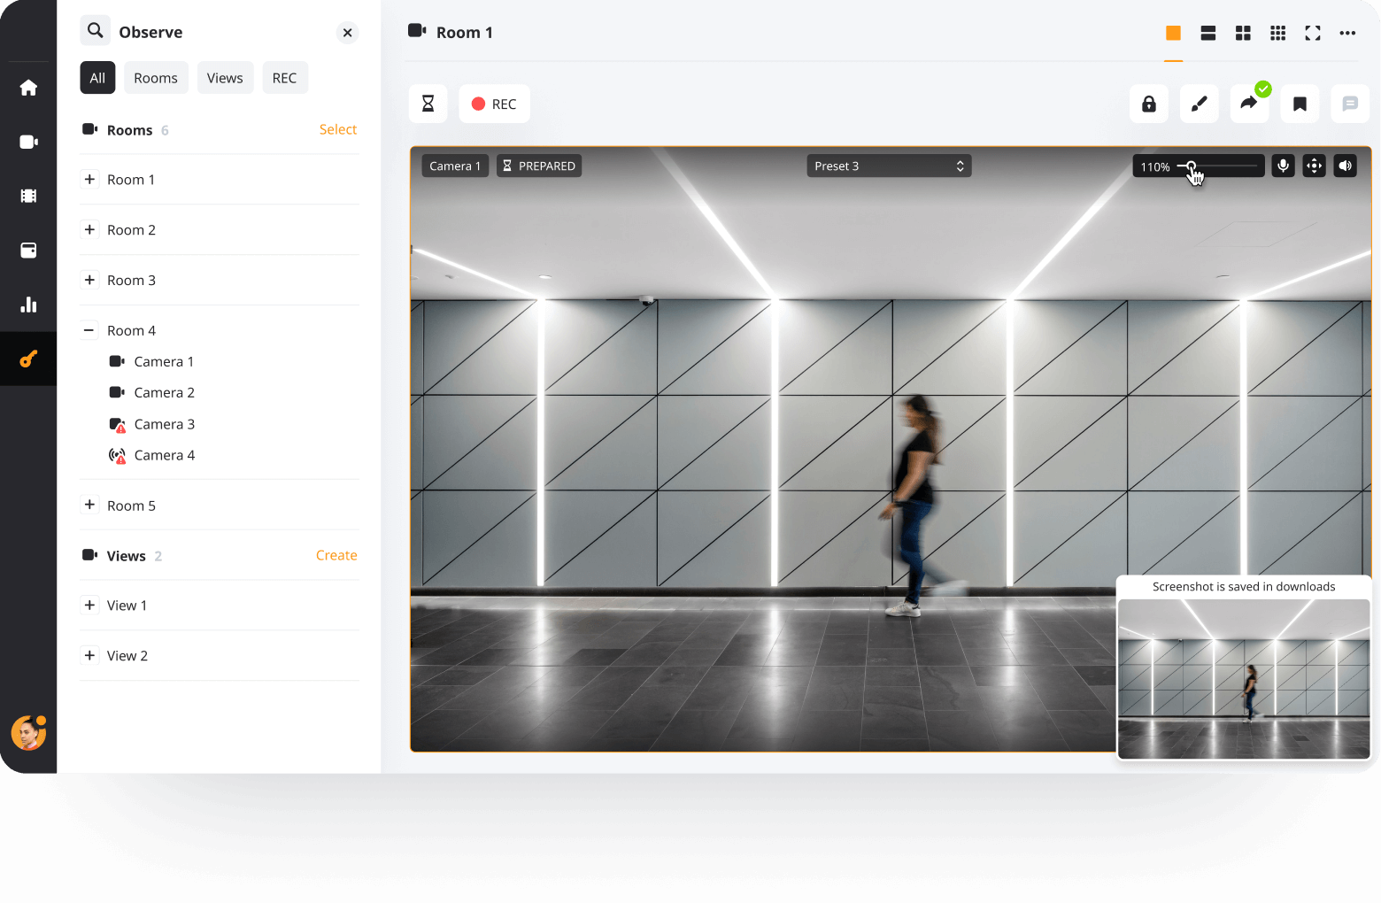Viewport: 1381px width, 903px height.
Task: Click the Select link for Rooms
Action: tap(338, 129)
